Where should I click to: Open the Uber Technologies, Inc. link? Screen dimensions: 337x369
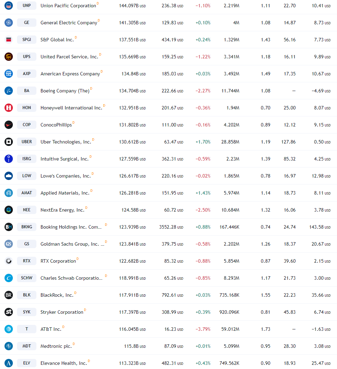pyautogui.click(x=66, y=142)
